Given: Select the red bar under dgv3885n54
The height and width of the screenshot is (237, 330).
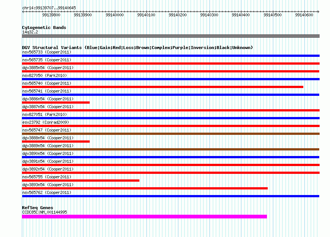Looking at the screenshot, I should coord(171,71).
